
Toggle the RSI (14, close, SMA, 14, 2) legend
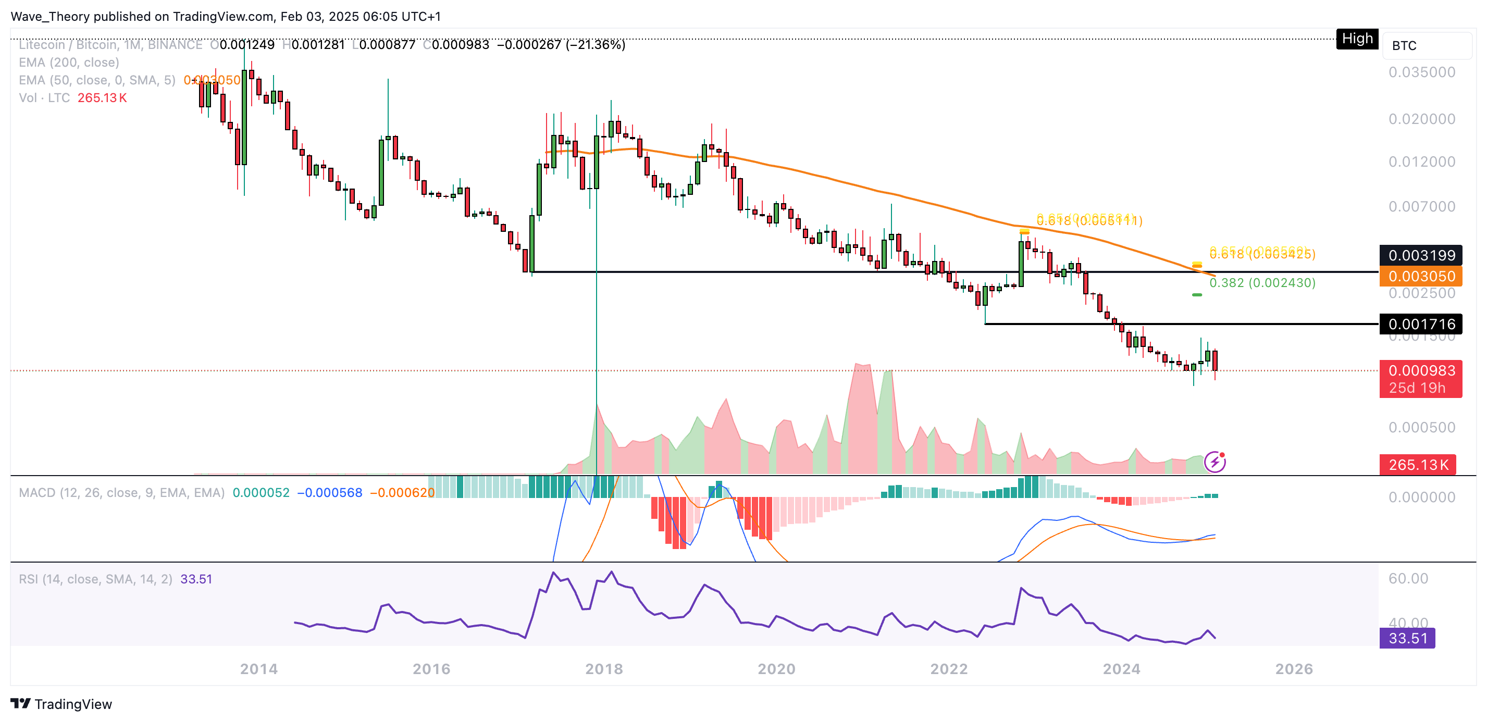95,579
